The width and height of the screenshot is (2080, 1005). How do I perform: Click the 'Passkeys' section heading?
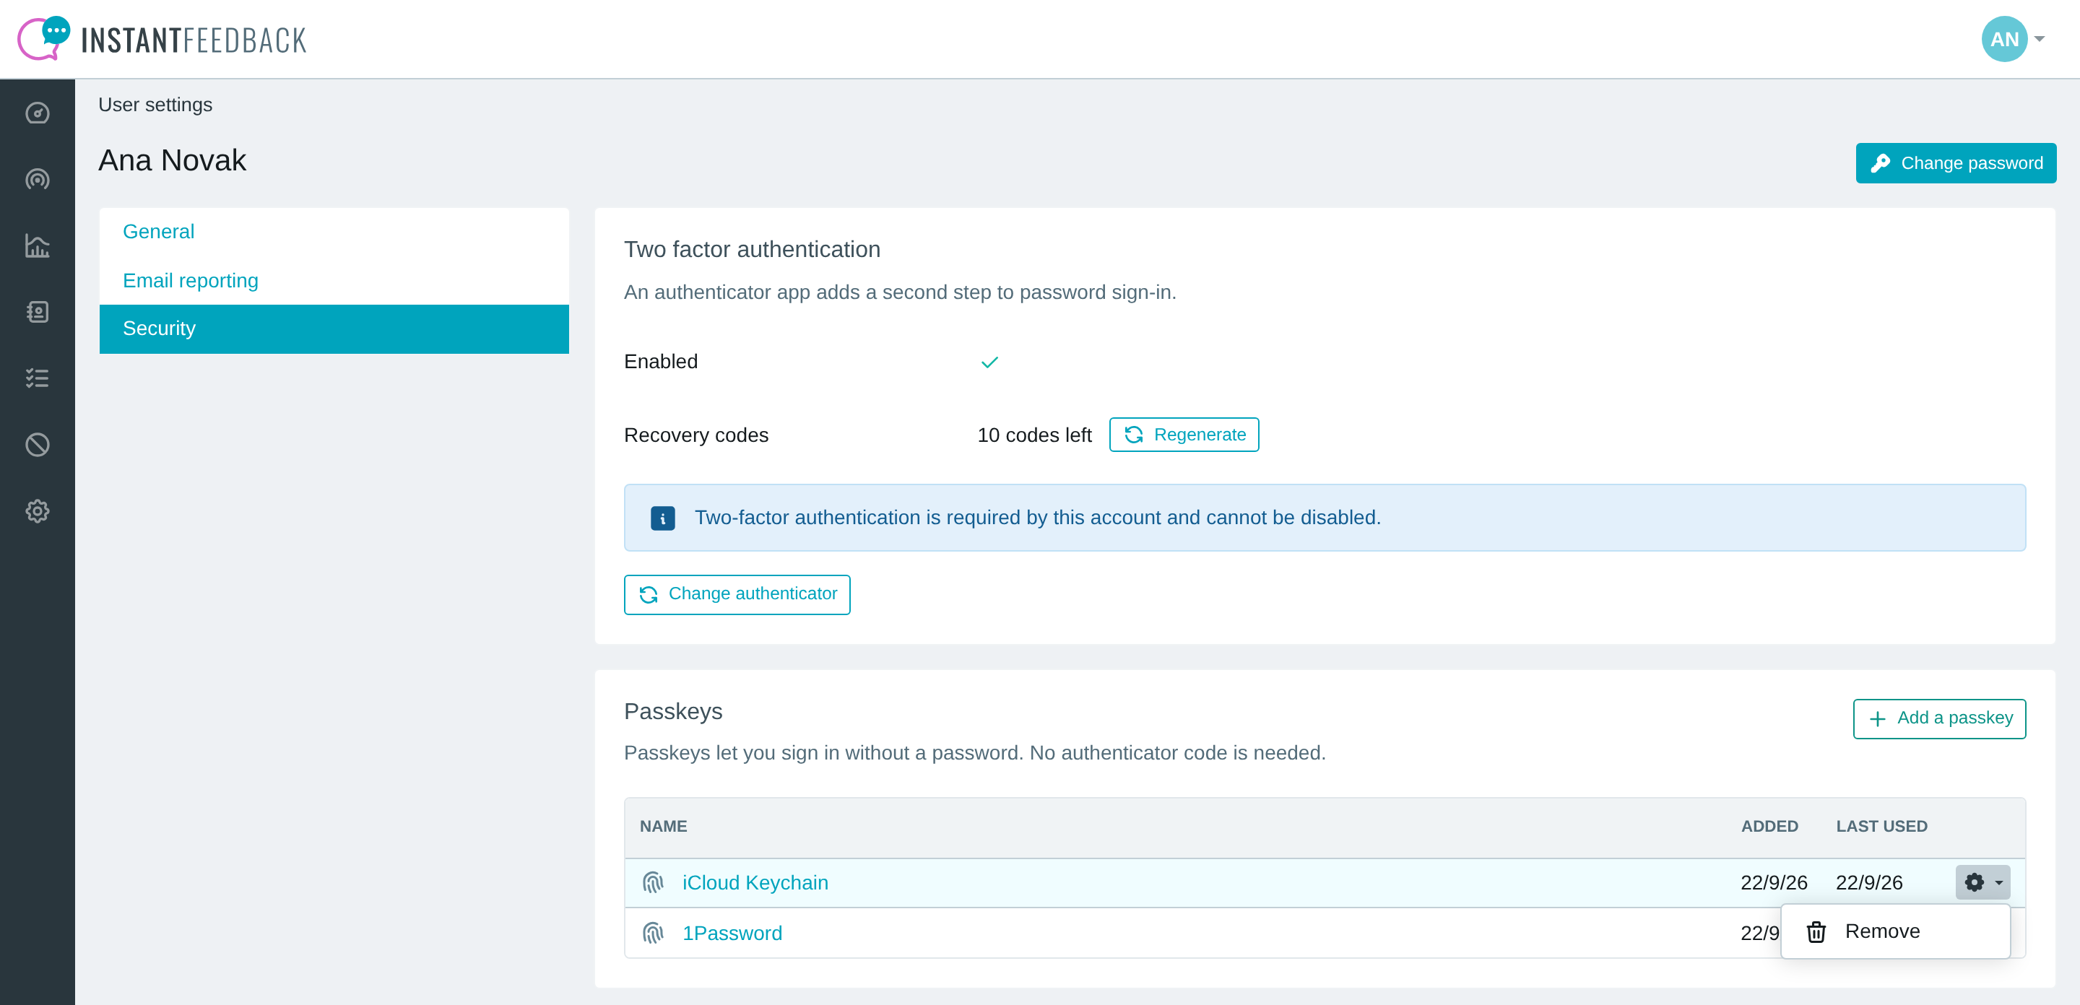point(672,711)
